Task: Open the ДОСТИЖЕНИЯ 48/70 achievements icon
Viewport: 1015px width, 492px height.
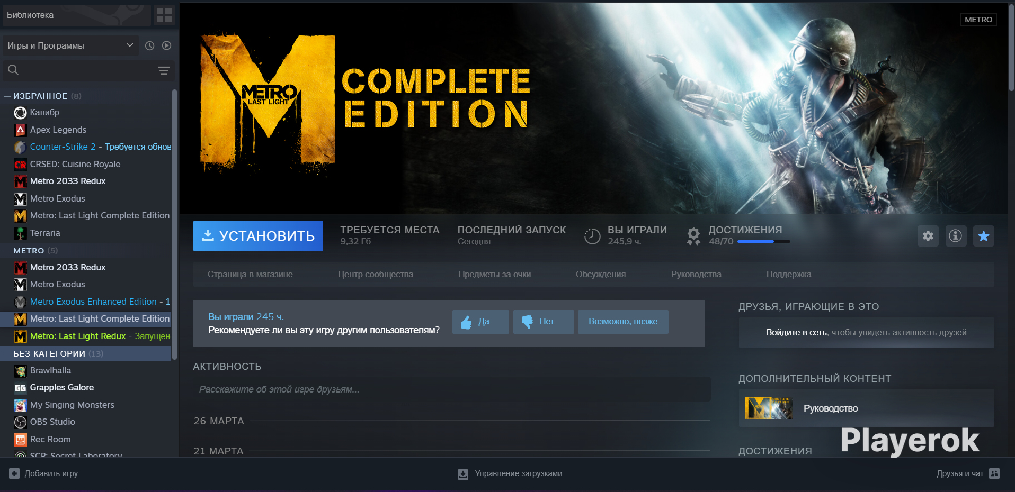Action: point(693,236)
